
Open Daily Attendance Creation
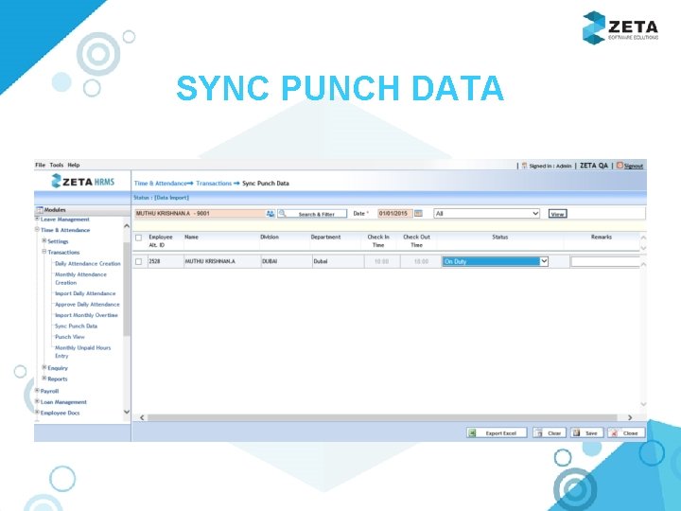(x=88, y=263)
